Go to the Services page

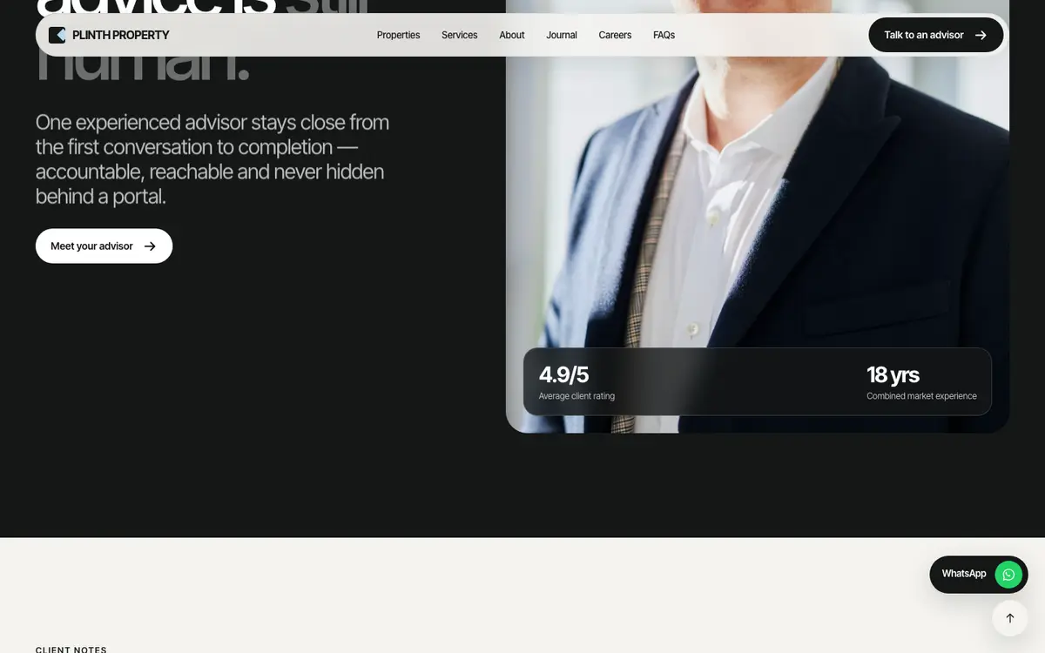459,35
